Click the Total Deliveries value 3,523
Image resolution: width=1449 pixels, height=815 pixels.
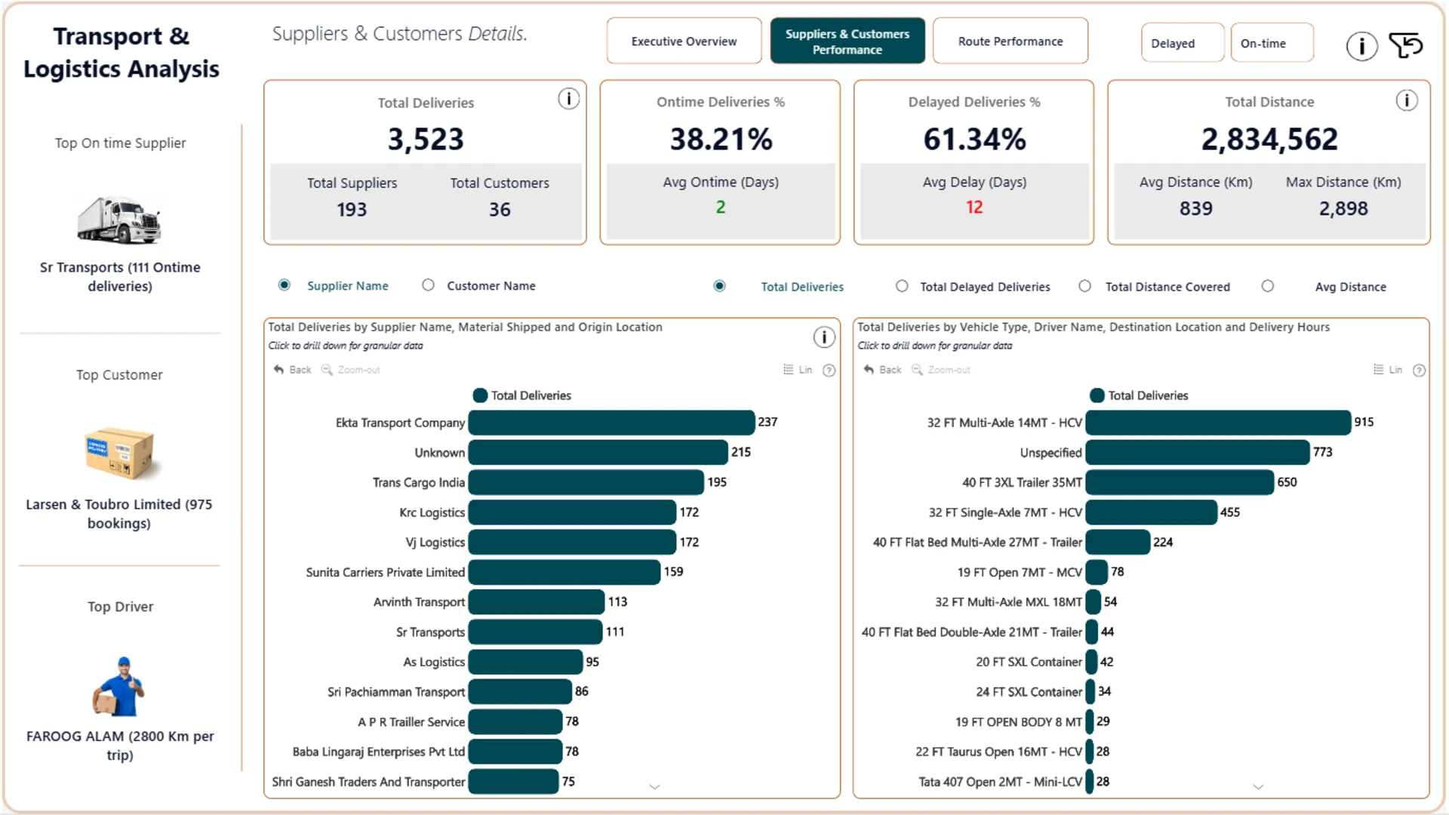tap(426, 139)
